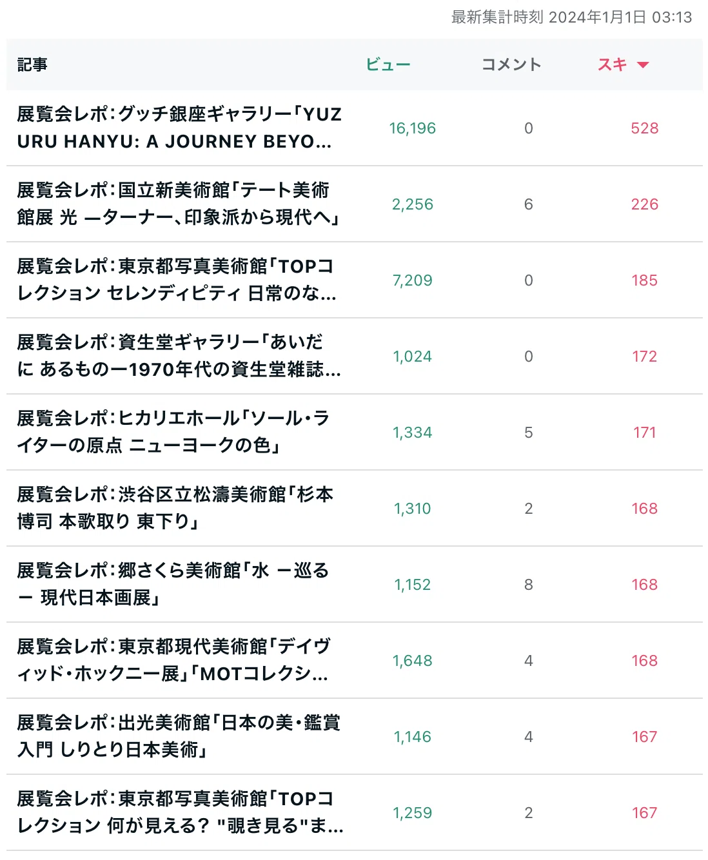The width and height of the screenshot is (708, 860).
Task: Sort articles by コメント column
Action: point(511,64)
